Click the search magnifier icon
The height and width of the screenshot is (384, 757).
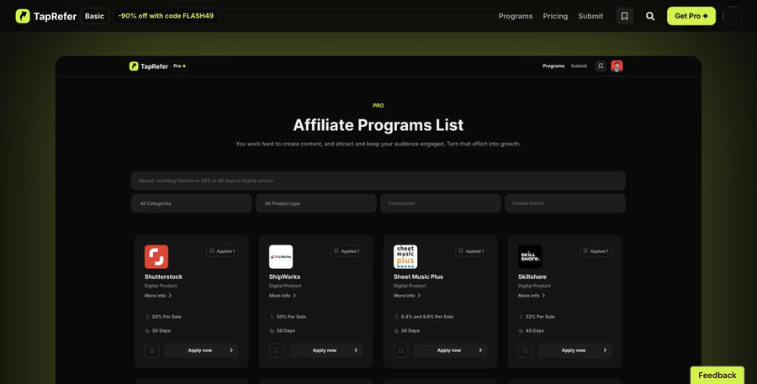pyautogui.click(x=650, y=16)
